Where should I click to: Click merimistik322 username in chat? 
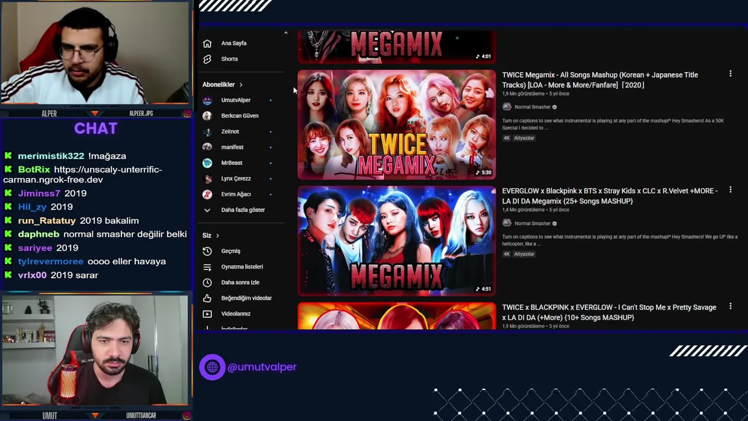coord(51,156)
